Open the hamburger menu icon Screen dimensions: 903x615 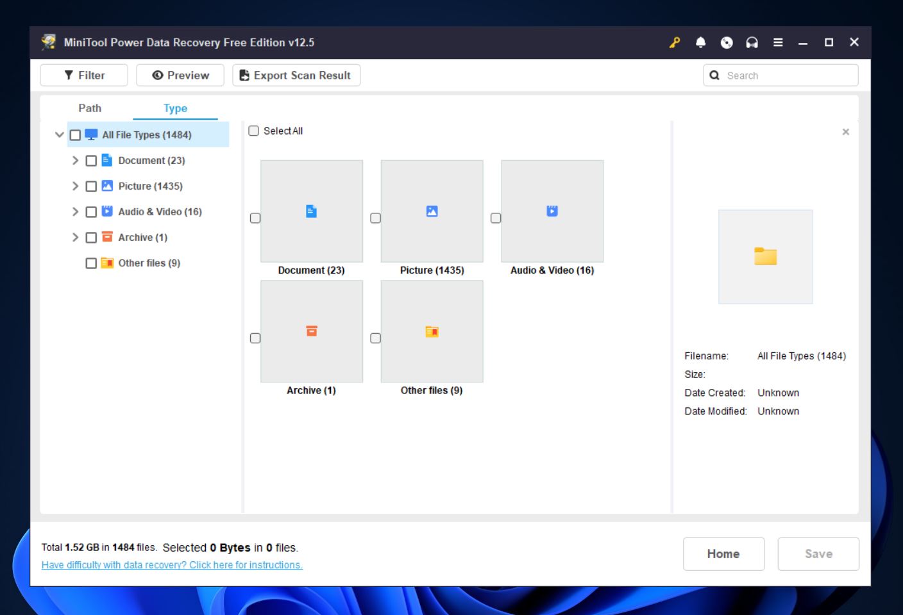pyautogui.click(x=778, y=42)
